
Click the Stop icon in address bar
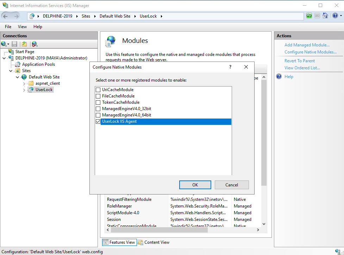[x=317, y=16]
